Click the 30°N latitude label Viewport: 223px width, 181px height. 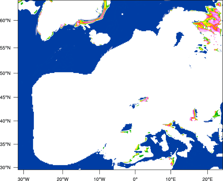(x=5, y=168)
